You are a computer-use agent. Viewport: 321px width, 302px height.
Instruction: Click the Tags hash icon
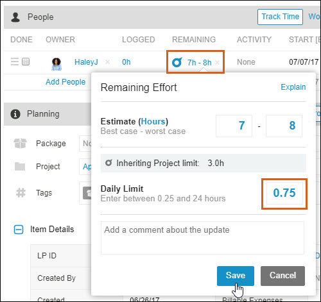coord(21,193)
